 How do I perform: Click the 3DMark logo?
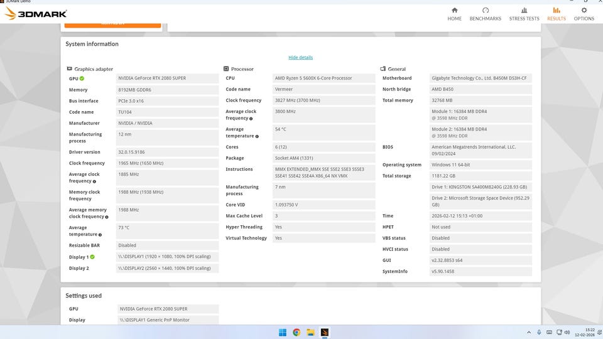[x=35, y=14]
